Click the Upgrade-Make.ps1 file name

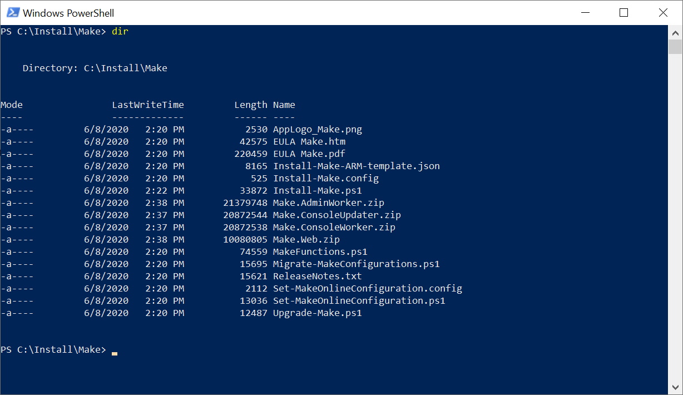[317, 313]
